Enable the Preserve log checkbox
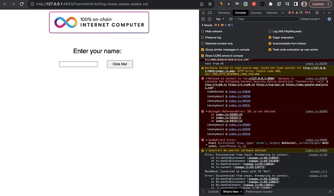Viewport: 334px width, 196px height. point(202,38)
